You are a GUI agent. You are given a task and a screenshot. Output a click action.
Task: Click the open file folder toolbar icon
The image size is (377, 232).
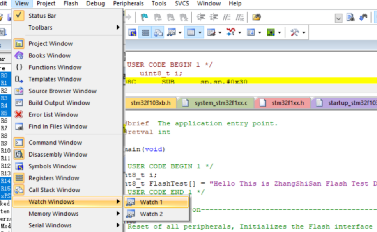pyautogui.click(x=256, y=17)
